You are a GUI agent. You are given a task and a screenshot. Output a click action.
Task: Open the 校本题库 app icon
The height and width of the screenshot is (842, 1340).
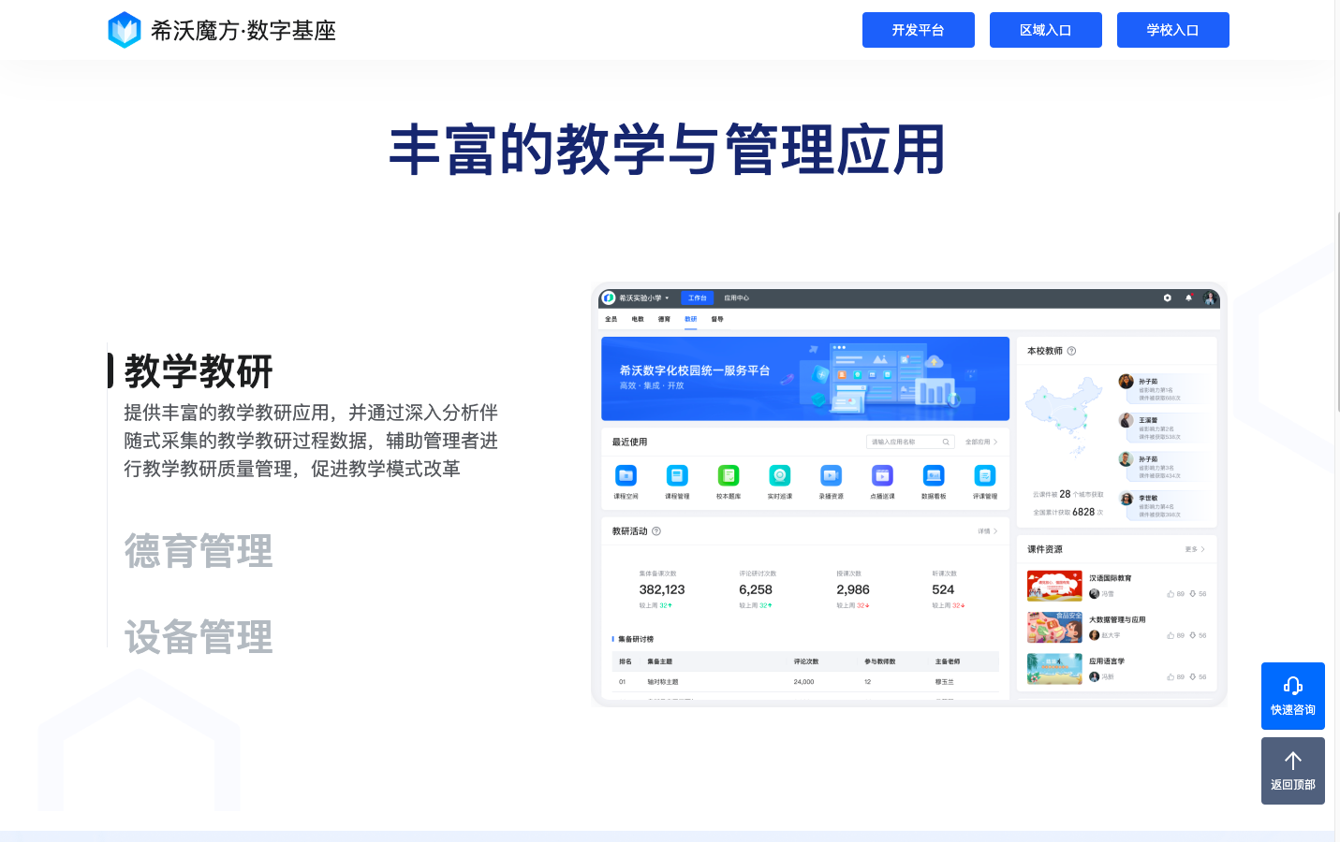click(x=728, y=475)
